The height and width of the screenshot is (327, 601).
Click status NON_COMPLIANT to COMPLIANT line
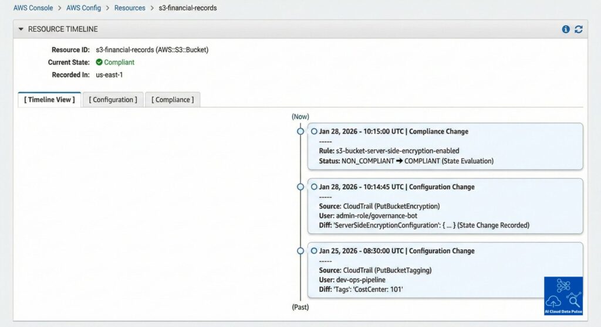406,161
